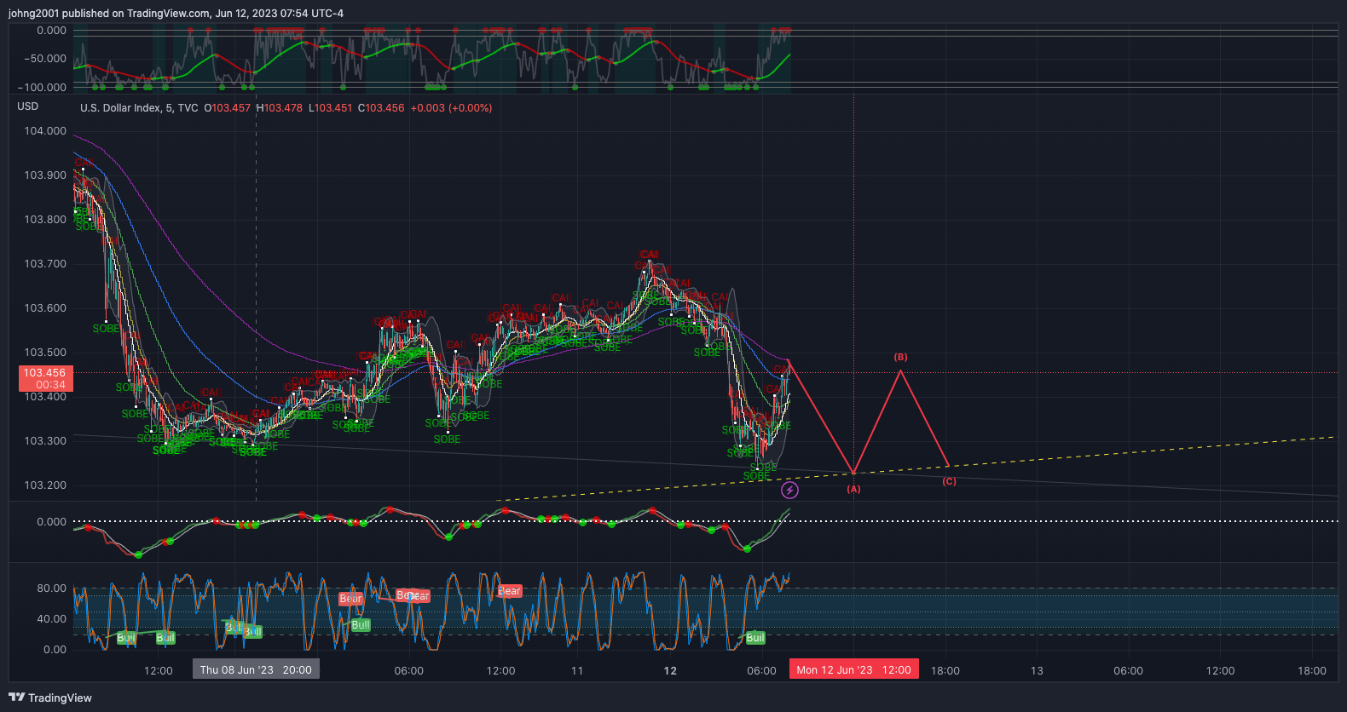1347x712 pixels.
Task: Click the bold 12 date label on time axis
Action: pyautogui.click(x=670, y=670)
